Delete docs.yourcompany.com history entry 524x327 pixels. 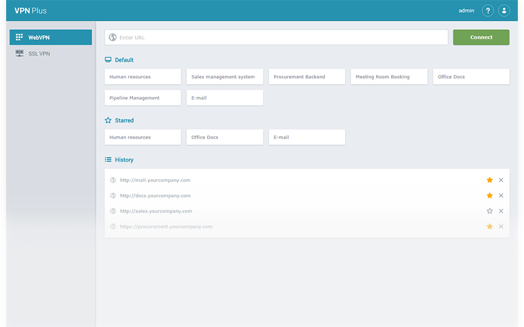click(x=501, y=196)
